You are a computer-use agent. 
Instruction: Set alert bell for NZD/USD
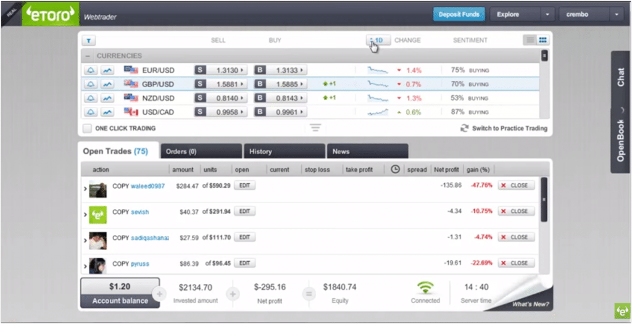pyautogui.click(x=91, y=98)
